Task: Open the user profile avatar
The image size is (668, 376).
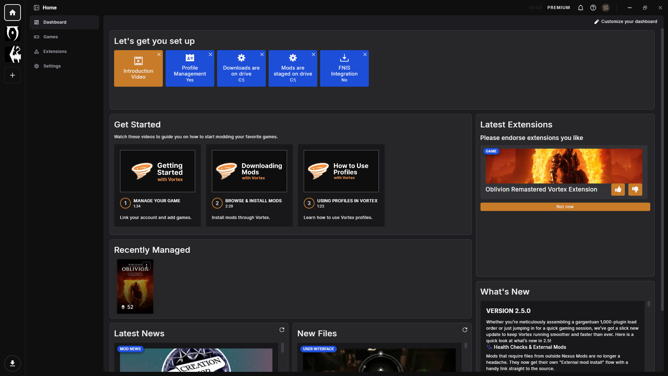Action: (606, 8)
